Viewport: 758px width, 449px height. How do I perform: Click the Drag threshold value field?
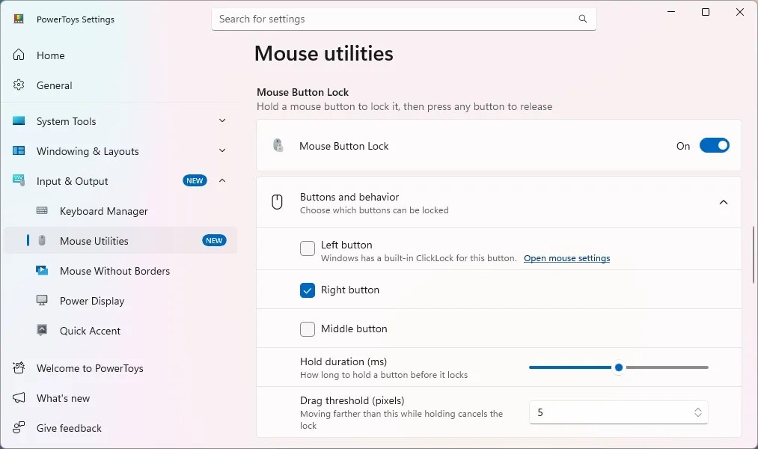click(x=618, y=412)
